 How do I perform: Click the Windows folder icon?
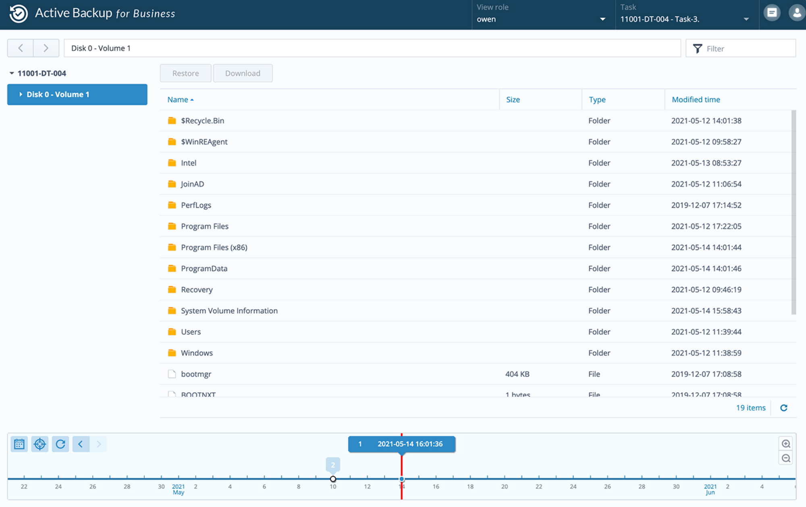point(172,353)
